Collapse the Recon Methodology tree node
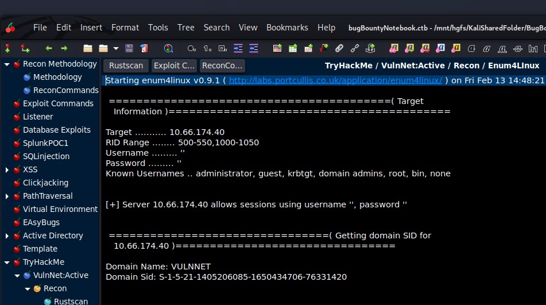This screenshot has width=546, height=305. [7, 64]
